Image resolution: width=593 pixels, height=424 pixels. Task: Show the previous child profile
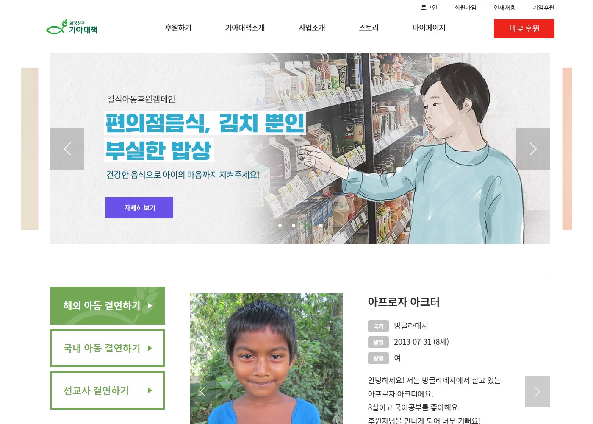click(x=202, y=391)
